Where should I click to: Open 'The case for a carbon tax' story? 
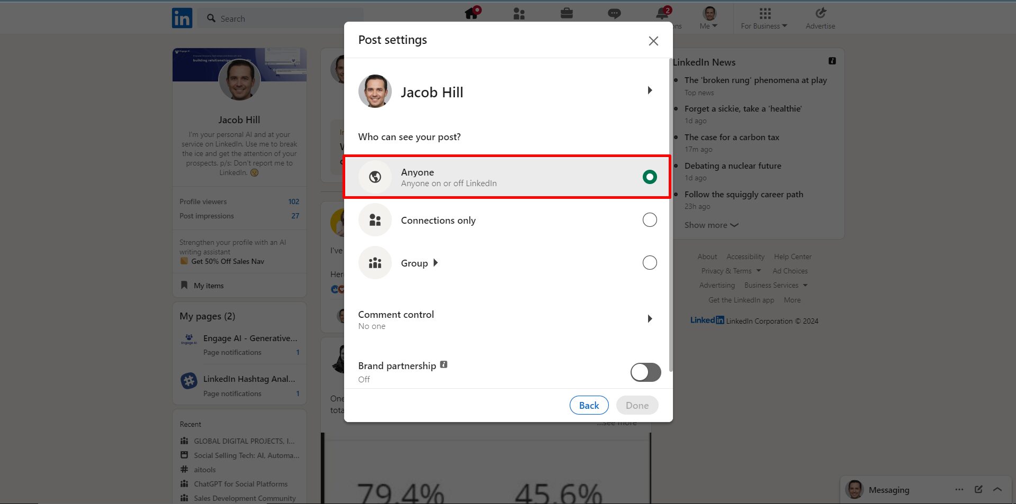pos(732,138)
